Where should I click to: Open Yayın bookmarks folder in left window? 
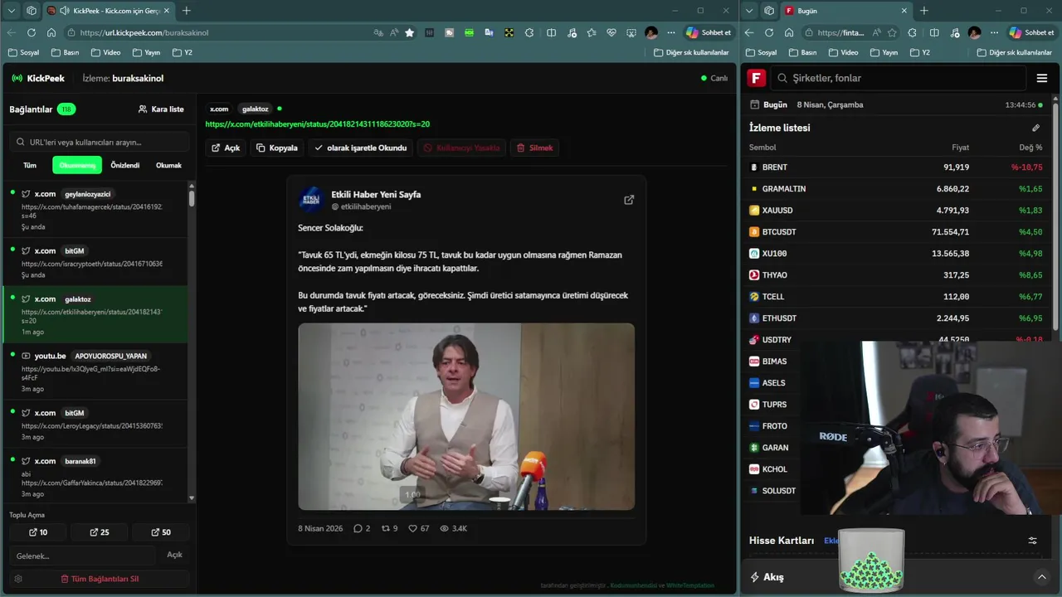click(x=145, y=52)
